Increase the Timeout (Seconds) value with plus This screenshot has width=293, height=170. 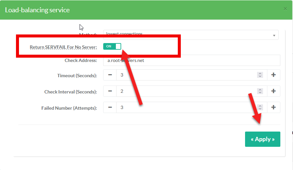coord(273,75)
